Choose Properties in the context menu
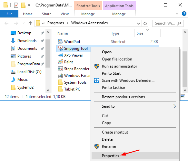 (135, 156)
